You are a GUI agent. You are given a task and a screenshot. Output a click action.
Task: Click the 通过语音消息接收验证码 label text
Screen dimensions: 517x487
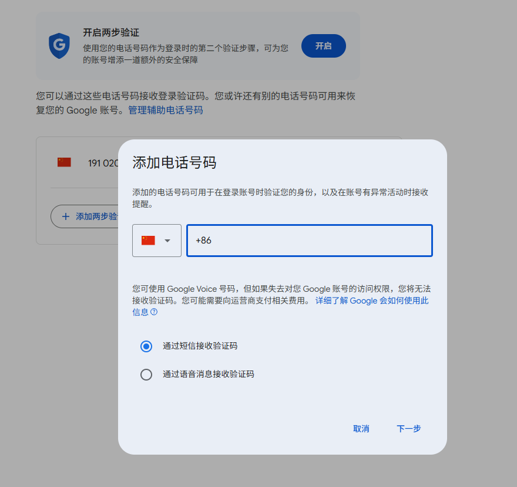coord(209,374)
